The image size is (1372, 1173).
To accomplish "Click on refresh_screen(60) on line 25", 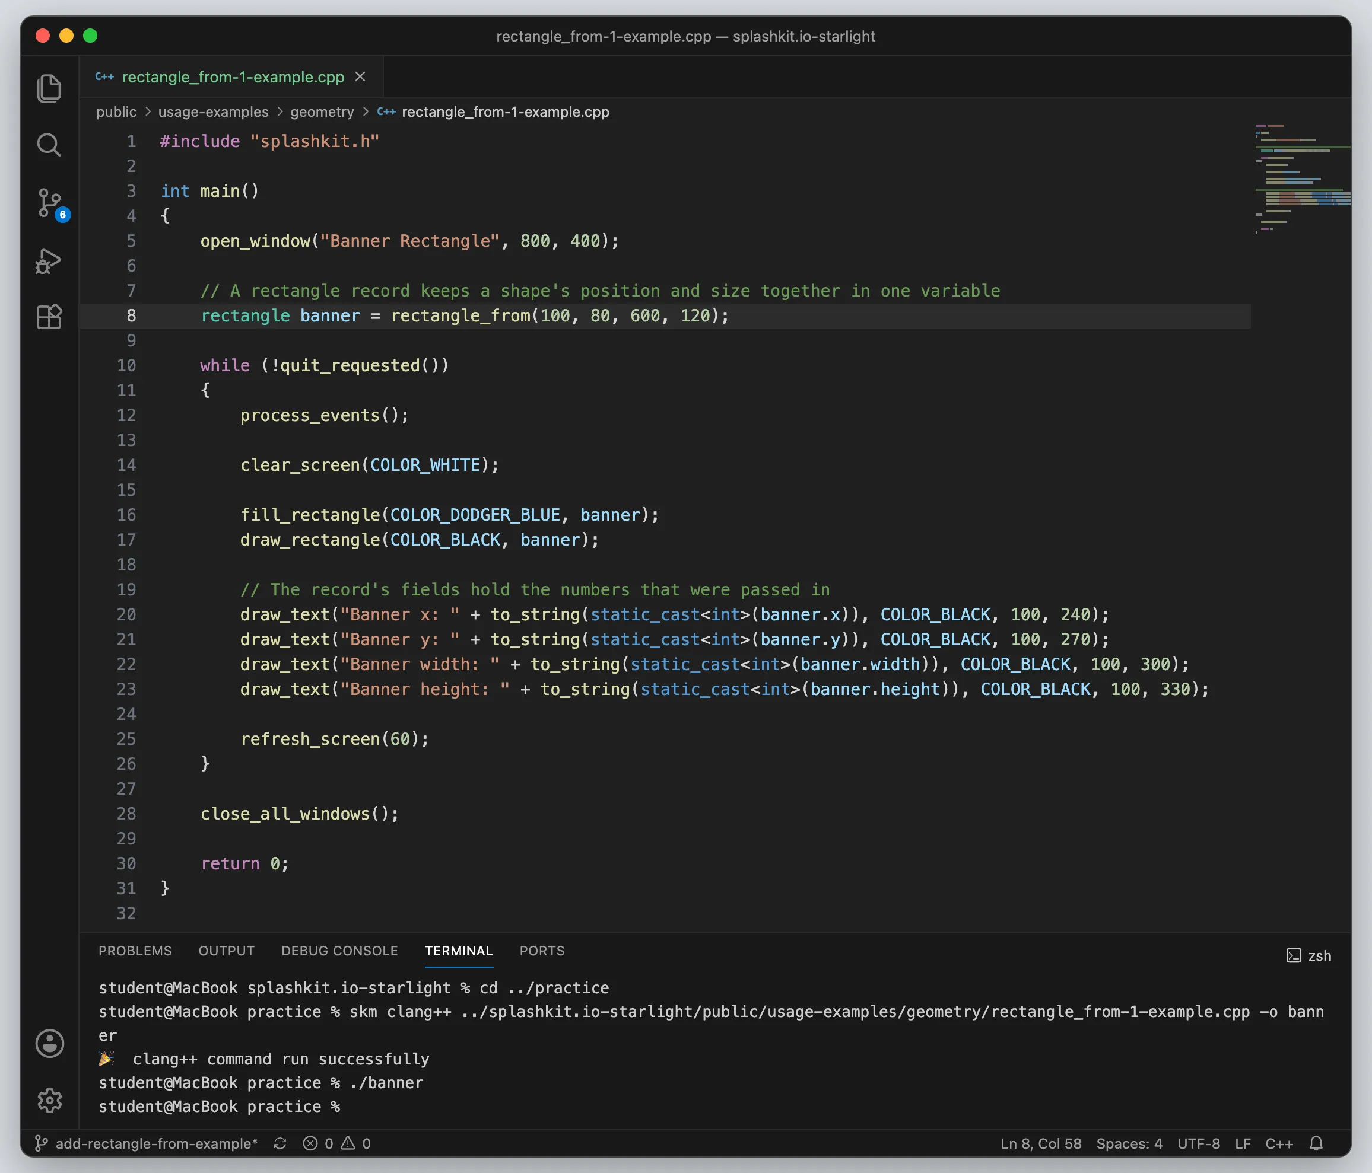I will 329,739.
